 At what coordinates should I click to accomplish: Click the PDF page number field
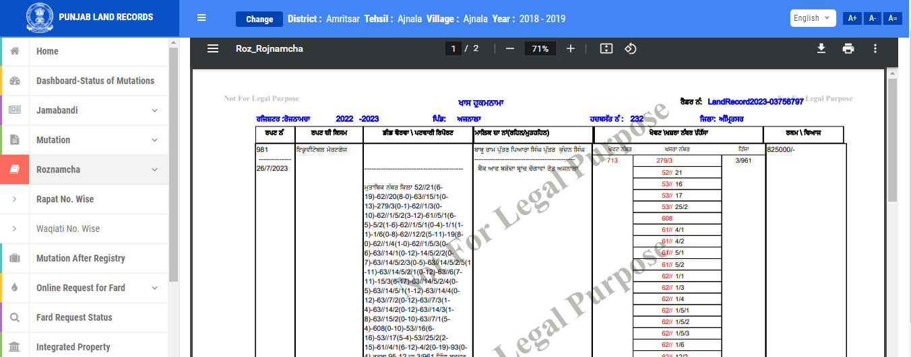pyautogui.click(x=454, y=48)
